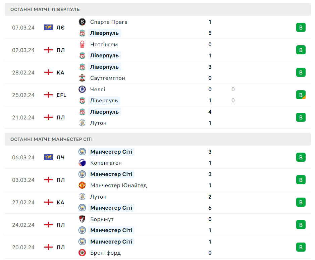
Task: Open the 27.02.24 Лутон vs Манчестер Сіті row date
Action: click(x=23, y=202)
